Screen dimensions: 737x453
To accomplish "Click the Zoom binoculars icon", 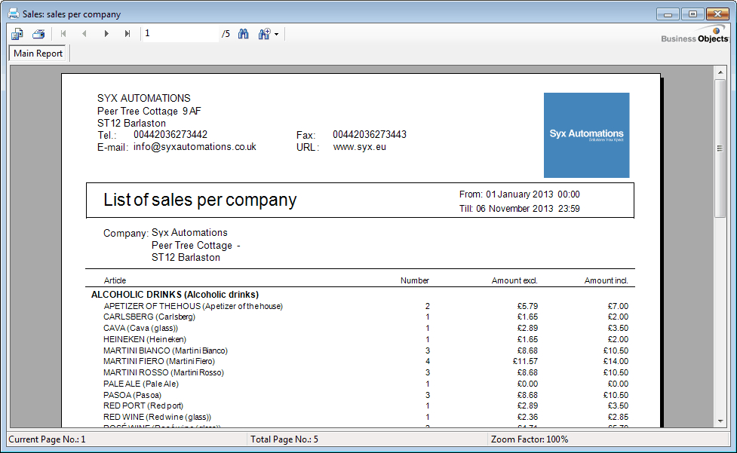I will point(264,34).
